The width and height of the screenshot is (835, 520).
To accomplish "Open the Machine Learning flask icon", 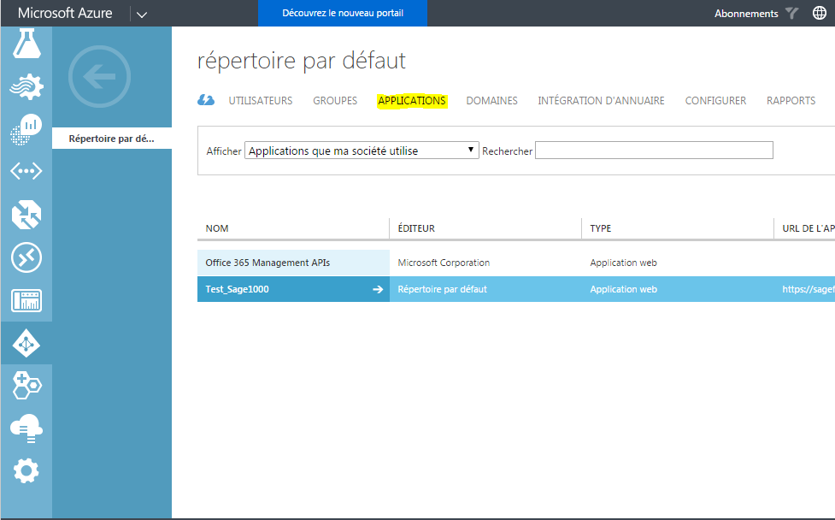I will 26,43.
